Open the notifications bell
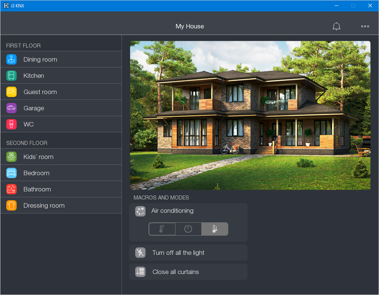 click(337, 26)
